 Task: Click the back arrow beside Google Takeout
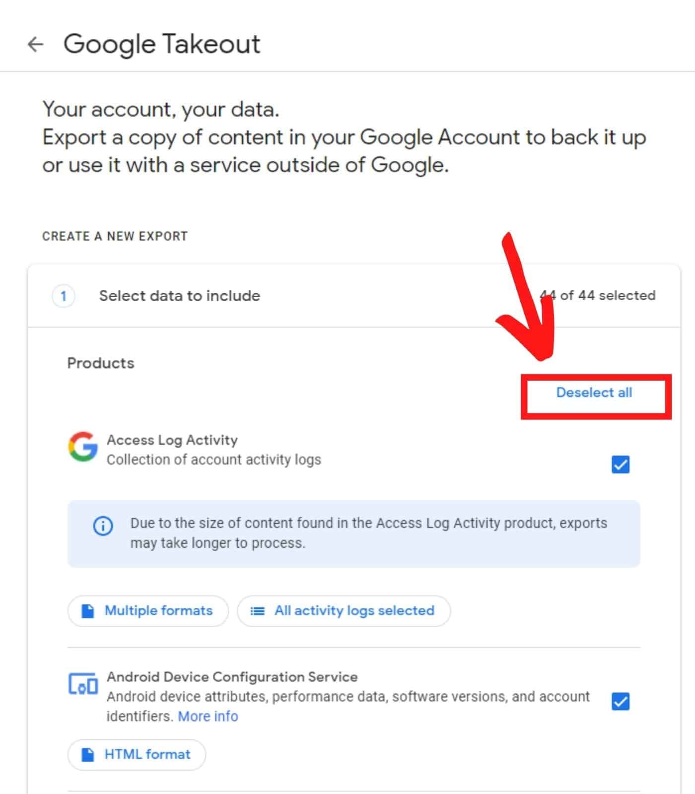coord(35,44)
